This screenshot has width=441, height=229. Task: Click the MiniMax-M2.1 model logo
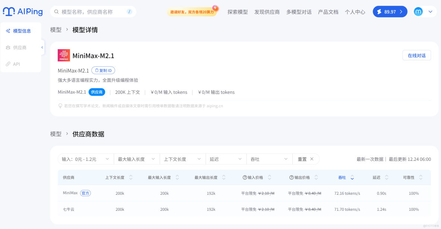64,55
